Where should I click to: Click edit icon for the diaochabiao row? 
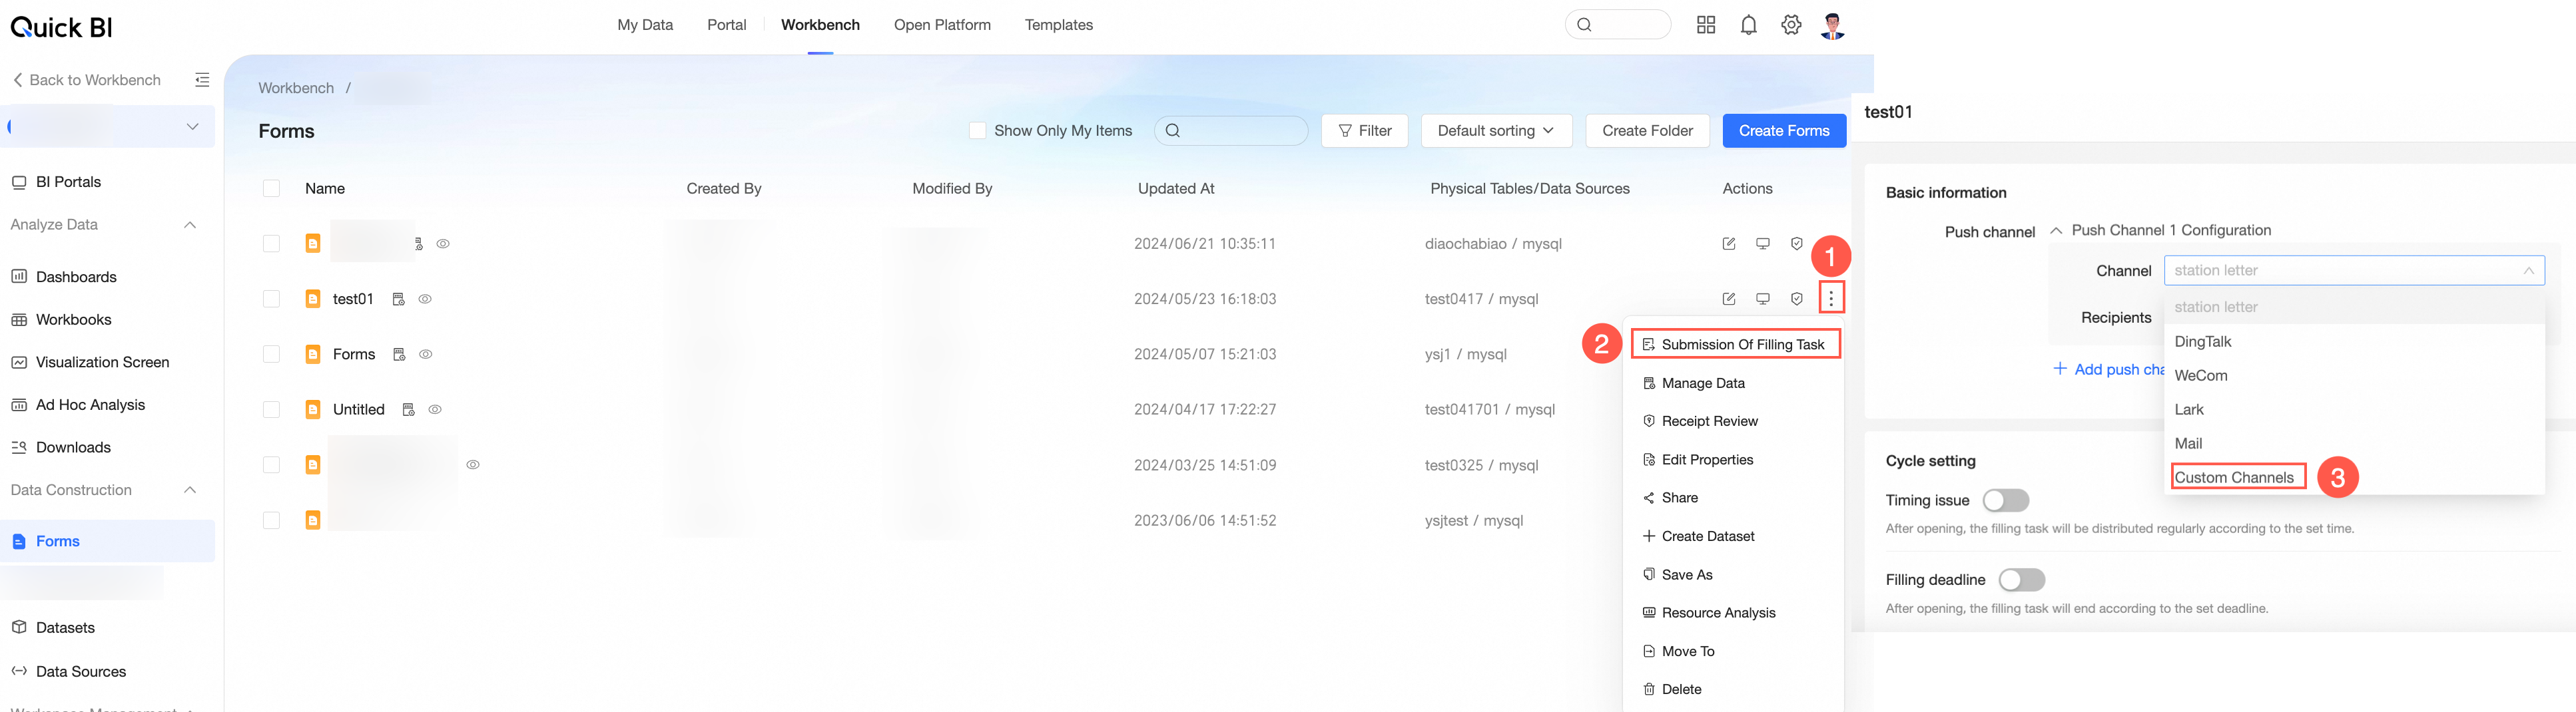1729,244
